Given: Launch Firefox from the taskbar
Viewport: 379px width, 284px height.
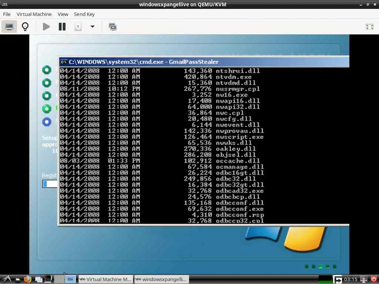Looking at the screenshot, I should point(27,279).
